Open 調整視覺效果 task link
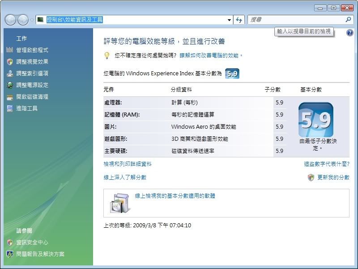Image resolution: width=358 pixels, height=269 pixels. coord(32,61)
